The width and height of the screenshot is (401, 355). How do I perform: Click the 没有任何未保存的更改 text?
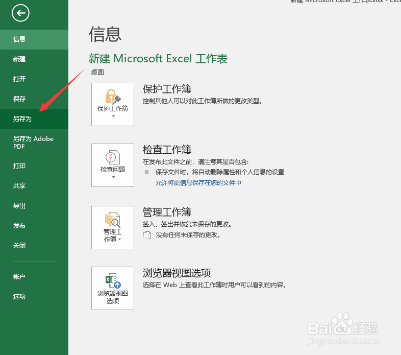coord(188,234)
